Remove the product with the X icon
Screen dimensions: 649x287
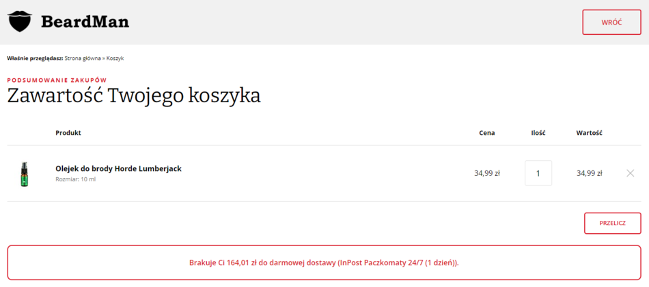tap(630, 173)
